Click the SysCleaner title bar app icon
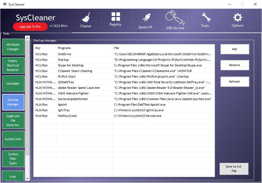 pos(5,4)
